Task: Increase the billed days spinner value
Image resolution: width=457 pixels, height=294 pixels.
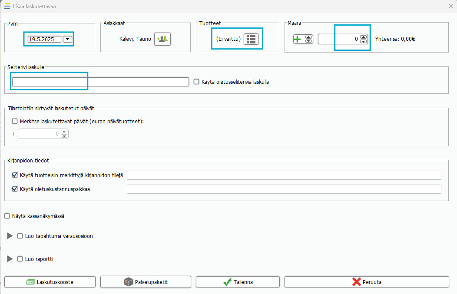Action: [64, 132]
